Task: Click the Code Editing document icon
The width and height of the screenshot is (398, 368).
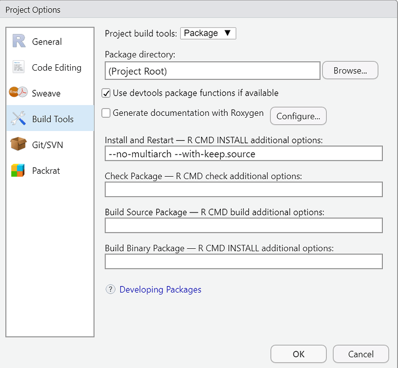Action: pyautogui.click(x=19, y=67)
